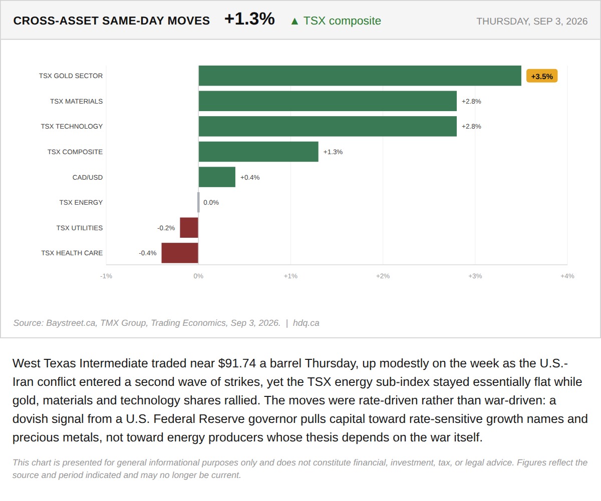601x501 pixels.
Task: Click the 'TSX ENERGY' axis label
Action: pyautogui.click(x=81, y=202)
